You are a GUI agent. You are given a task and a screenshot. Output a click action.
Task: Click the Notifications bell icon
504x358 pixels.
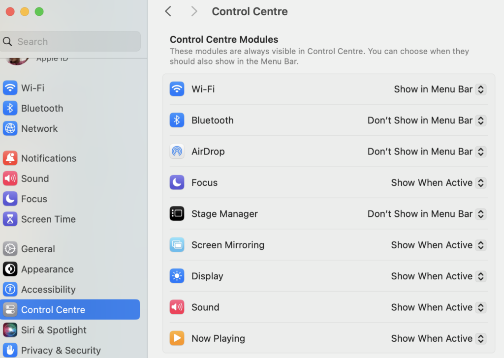point(10,158)
